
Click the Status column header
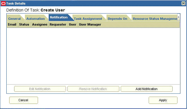click(24, 25)
